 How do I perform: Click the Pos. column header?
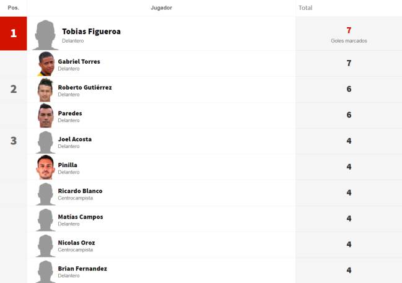[x=14, y=7]
